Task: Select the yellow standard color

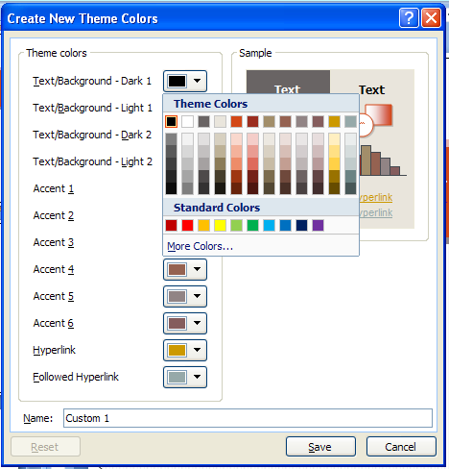Action: 220,226
